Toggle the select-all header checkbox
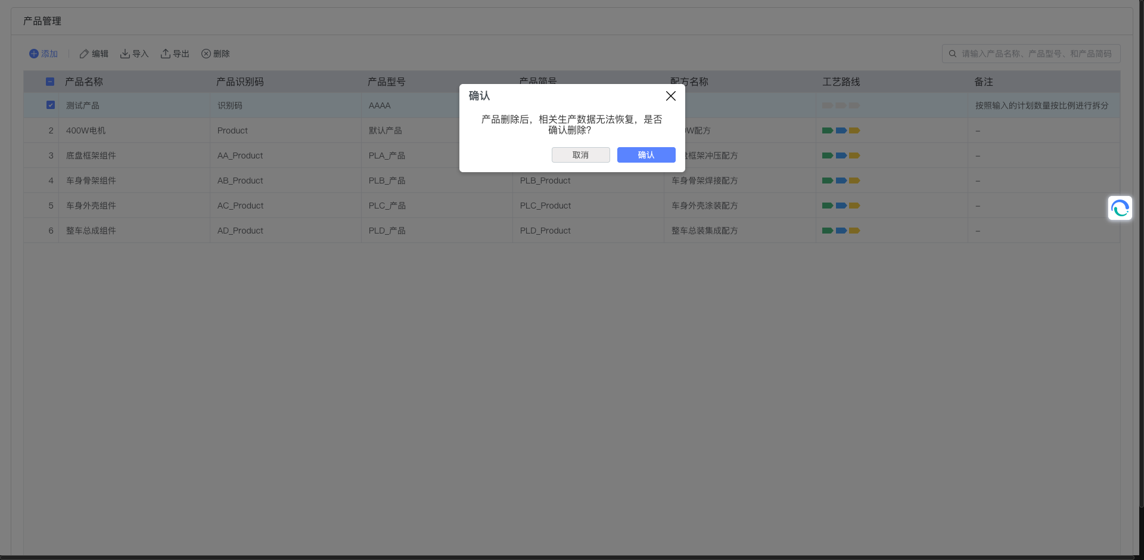 click(x=50, y=82)
